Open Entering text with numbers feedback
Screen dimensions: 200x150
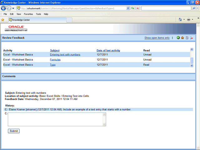point(65,55)
